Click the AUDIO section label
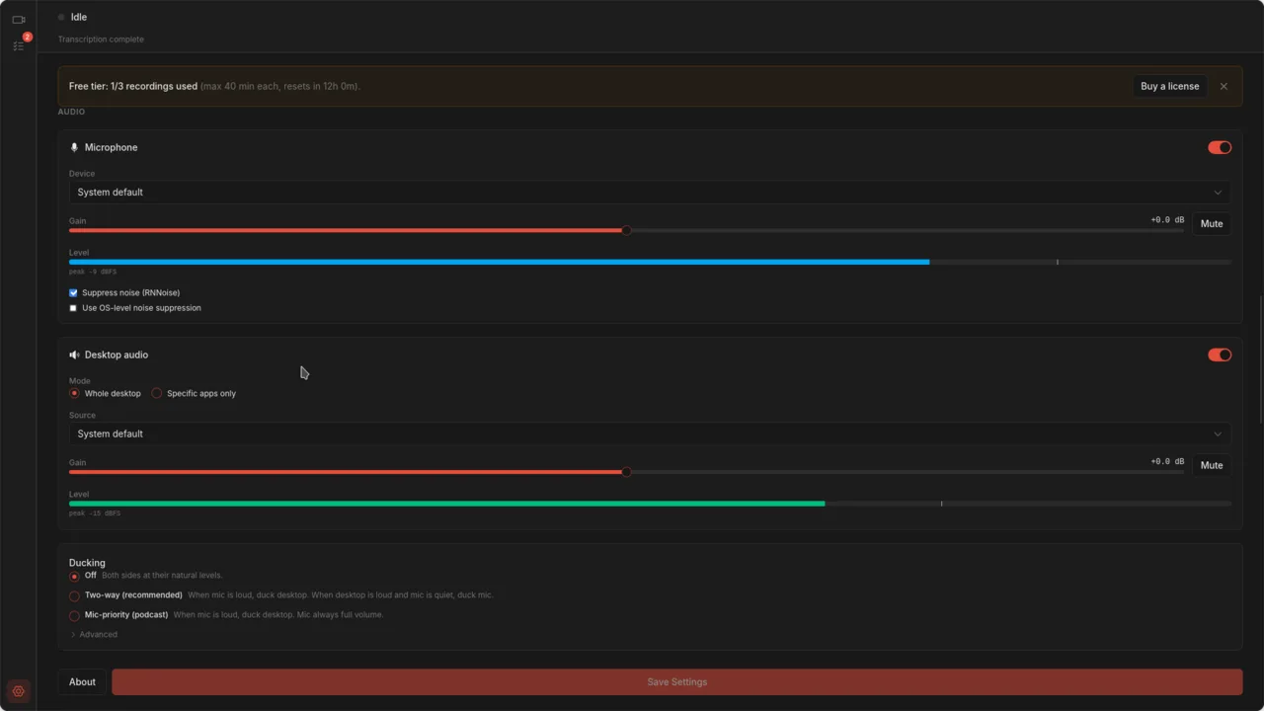Image resolution: width=1264 pixels, height=711 pixels. pos(71,112)
